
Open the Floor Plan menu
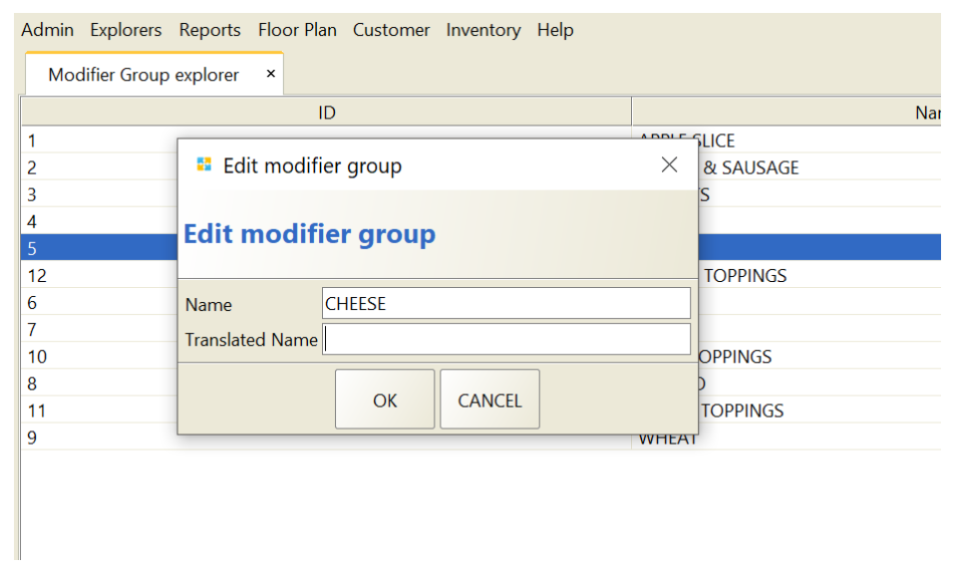coord(297,30)
